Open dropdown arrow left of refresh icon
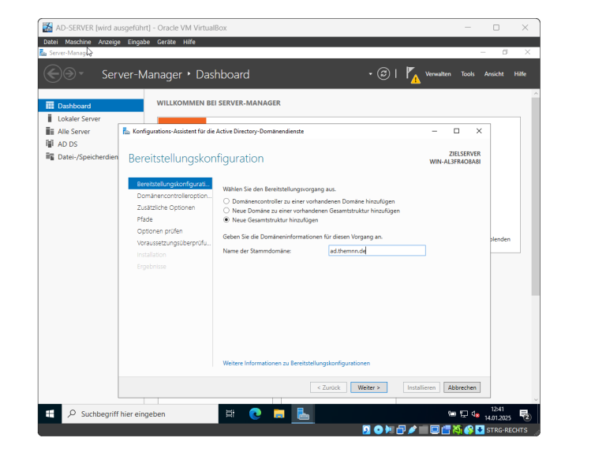 [x=370, y=73]
